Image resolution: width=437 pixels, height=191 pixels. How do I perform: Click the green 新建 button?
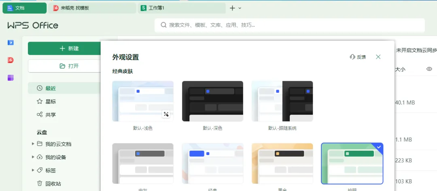point(64,48)
